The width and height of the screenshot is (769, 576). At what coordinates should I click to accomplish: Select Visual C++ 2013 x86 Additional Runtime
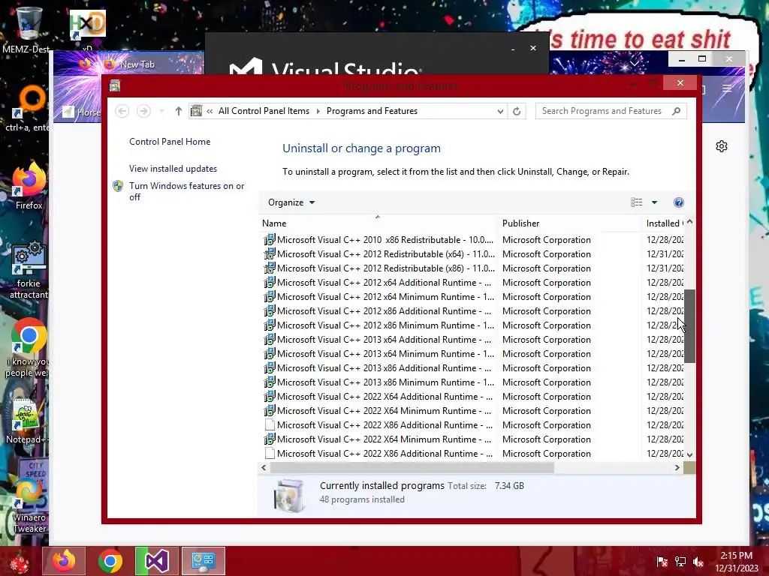pos(472,367)
